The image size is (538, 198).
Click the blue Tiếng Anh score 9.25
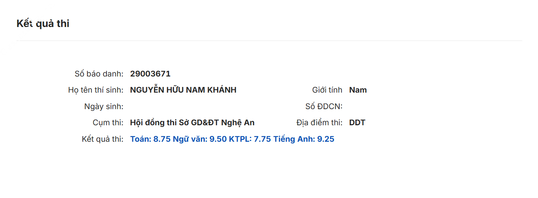326,139
